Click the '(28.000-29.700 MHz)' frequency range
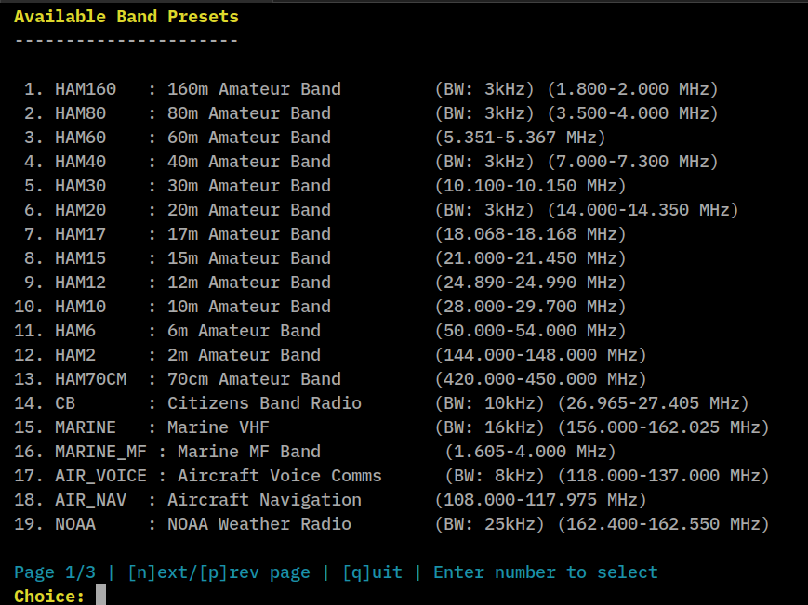 (x=531, y=307)
